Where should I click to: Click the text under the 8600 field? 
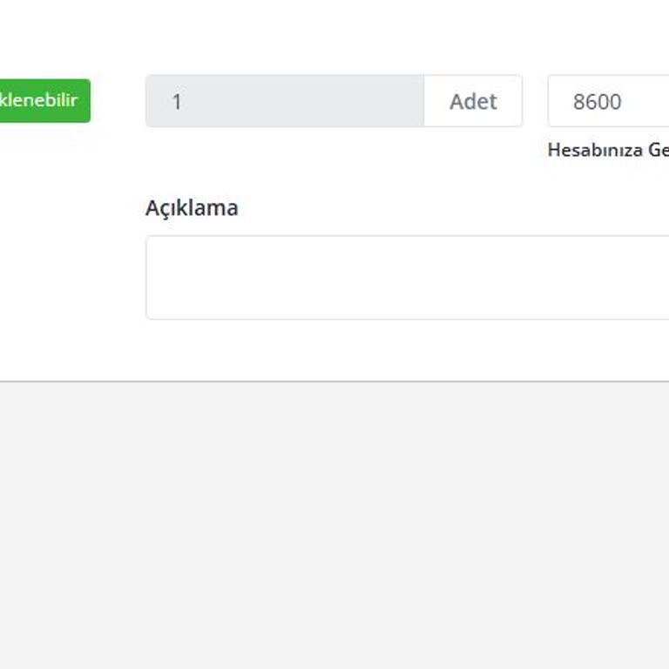coord(608,150)
